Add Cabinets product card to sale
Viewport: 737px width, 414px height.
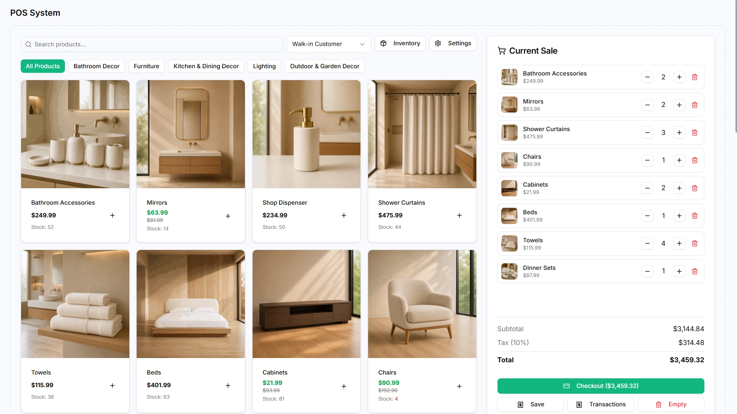pos(344,386)
